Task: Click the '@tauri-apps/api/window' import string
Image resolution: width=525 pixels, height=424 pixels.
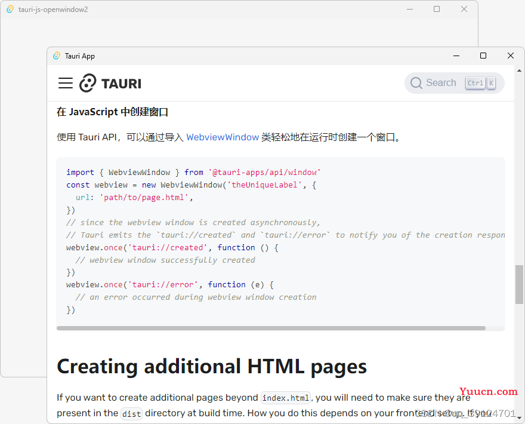Action: coord(264,172)
